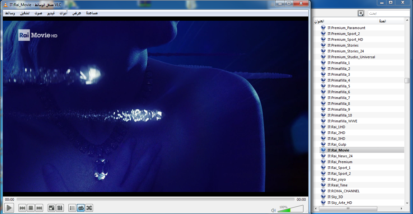Toggle fullscreen video mode
Viewport: 413px width, 214px height.
[52, 208]
